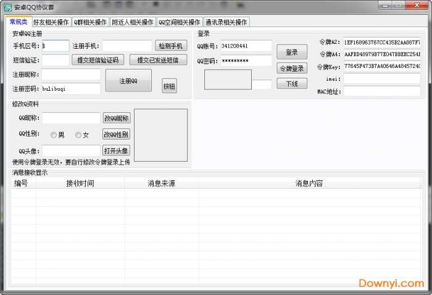Click the 接收时间 column header
Image resolution: width=432 pixels, height=295 pixels.
[x=80, y=183]
